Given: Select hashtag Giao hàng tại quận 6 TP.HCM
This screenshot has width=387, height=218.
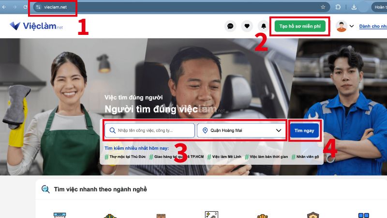Looking at the screenshot, I should coord(177,156).
